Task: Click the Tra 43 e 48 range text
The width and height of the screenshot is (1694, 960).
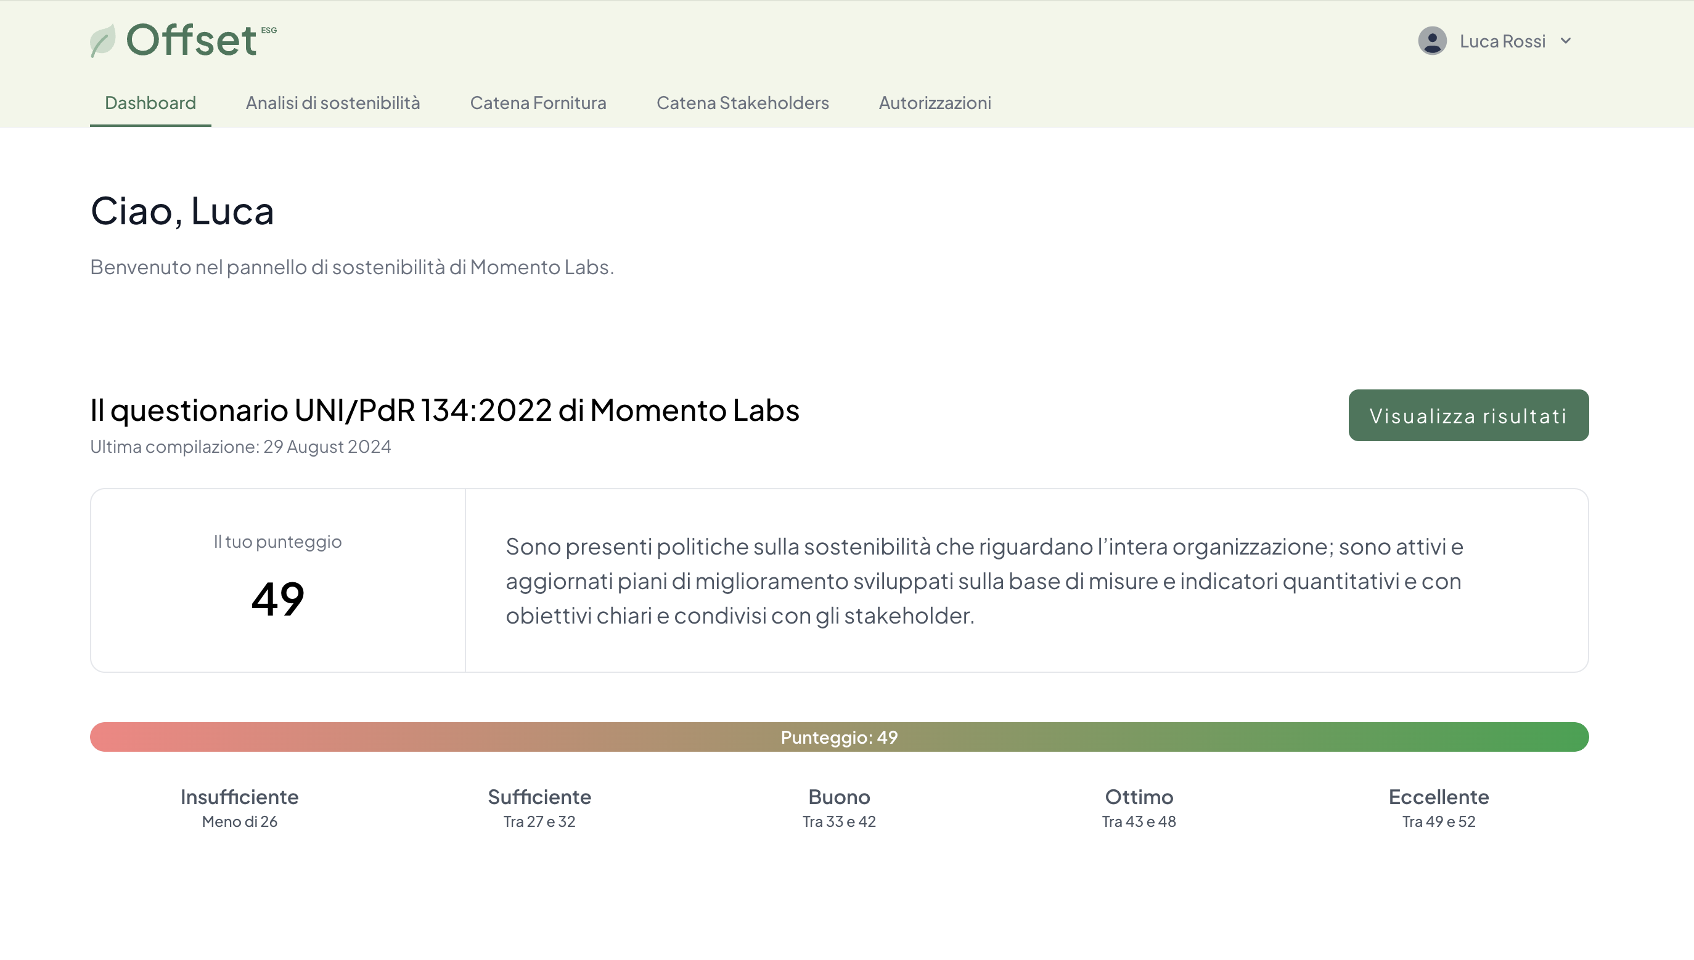Action: click(x=1139, y=821)
